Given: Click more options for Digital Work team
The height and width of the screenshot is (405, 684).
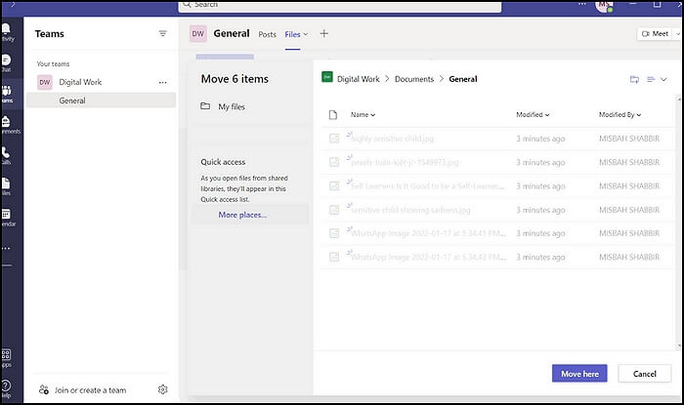Looking at the screenshot, I should [x=163, y=83].
